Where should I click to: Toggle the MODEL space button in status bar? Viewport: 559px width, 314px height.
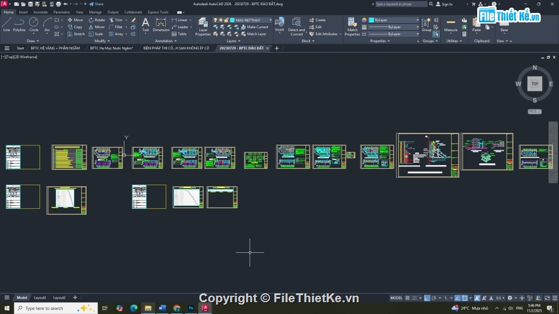pos(397,298)
